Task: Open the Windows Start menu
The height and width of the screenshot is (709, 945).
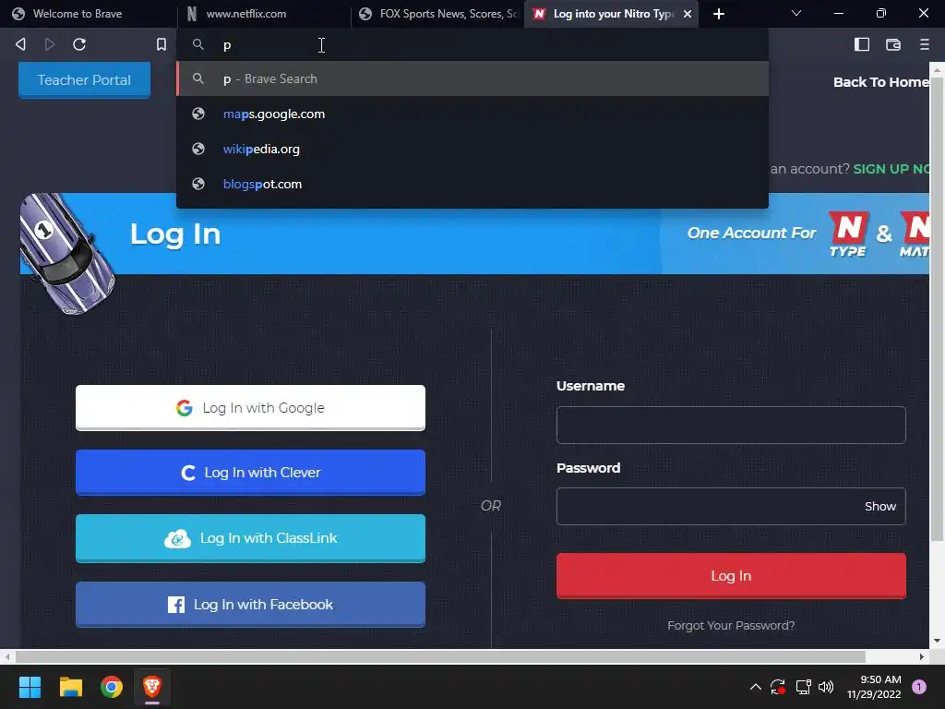Action: pos(30,687)
